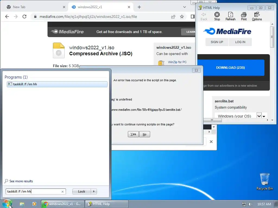Click Show desktop strip at taskbar end
The width and height of the screenshot is (278, 208).
point(276,204)
